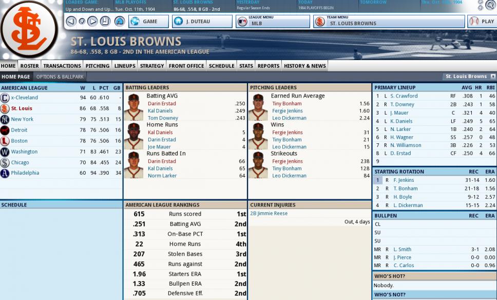Go forward with the right arrow navigation icon
This screenshot has height=300, width=497.
tap(92, 21)
